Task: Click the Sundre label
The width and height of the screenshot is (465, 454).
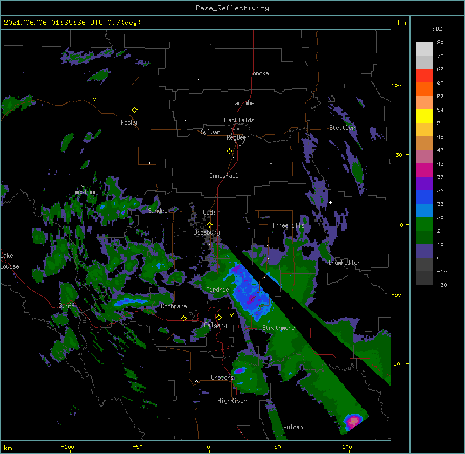Action: point(158,211)
